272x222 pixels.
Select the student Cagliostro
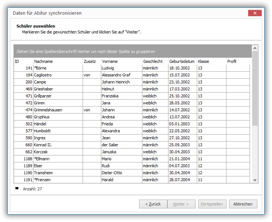[x=132, y=75]
